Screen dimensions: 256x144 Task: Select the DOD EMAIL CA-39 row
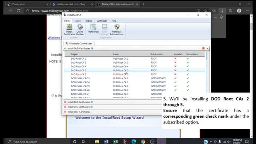click(134, 86)
